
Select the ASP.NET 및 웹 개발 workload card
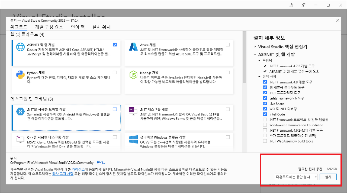pyautogui.click(x=66, y=53)
